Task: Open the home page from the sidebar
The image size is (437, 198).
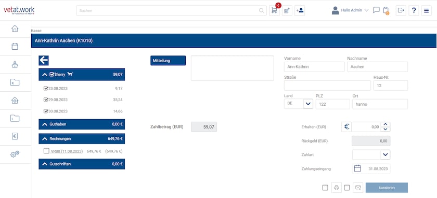Action: (x=15, y=29)
